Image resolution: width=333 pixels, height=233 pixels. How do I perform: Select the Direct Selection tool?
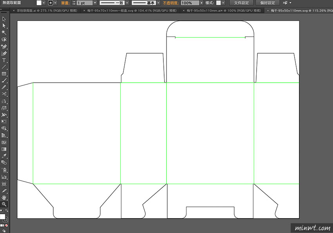point(4,26)
